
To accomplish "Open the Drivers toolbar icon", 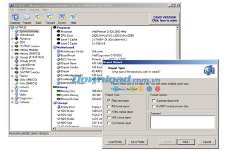I will click(62, 18).
